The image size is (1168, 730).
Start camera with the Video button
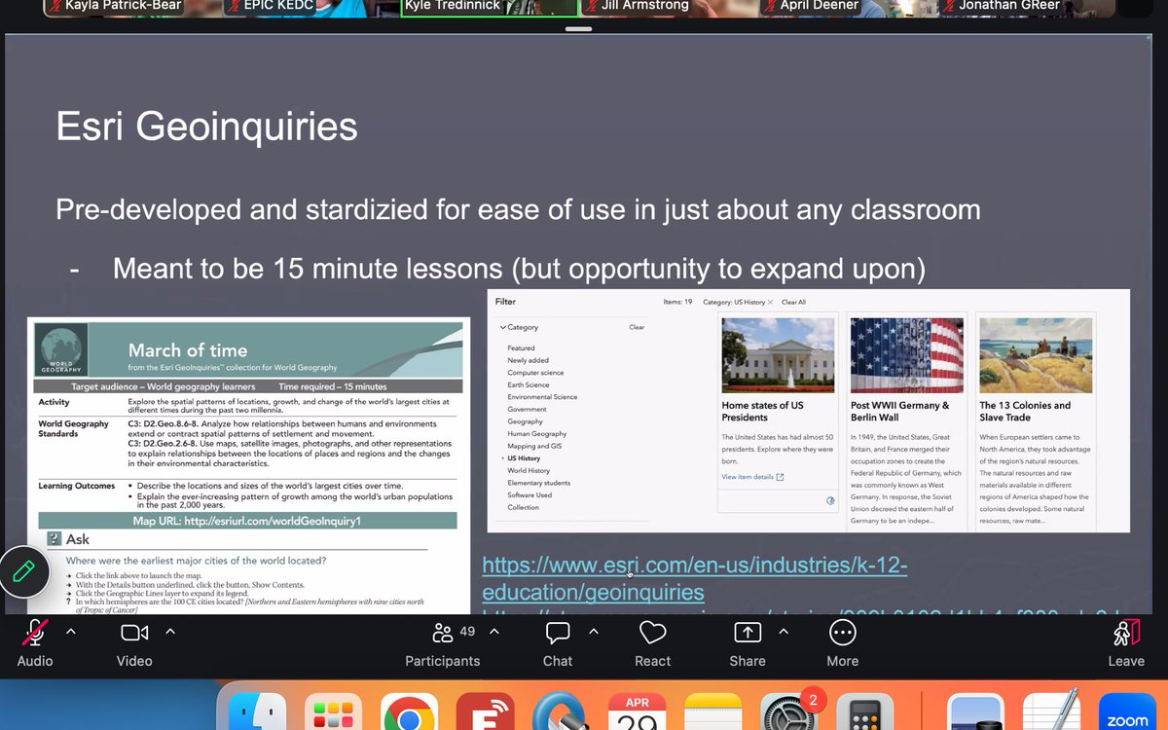[134, 633]
